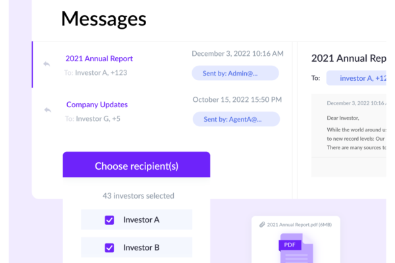Viewport: 395px width, 263px height.
Task: Click the investor A recipients chip
Action: coord(356,78)
